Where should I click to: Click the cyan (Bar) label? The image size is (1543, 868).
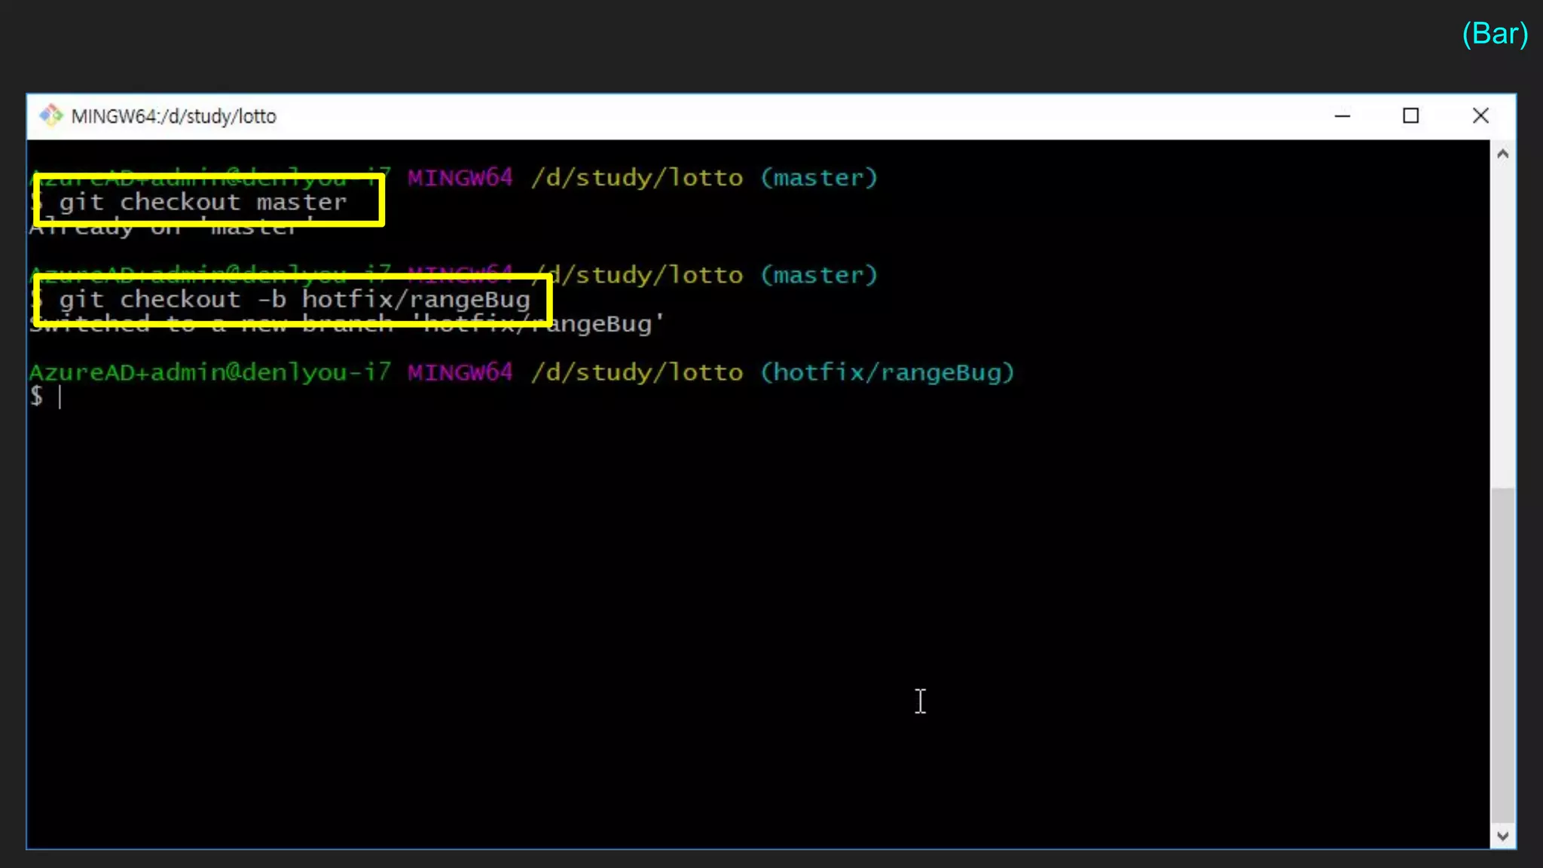click(x=1494, y=34)
